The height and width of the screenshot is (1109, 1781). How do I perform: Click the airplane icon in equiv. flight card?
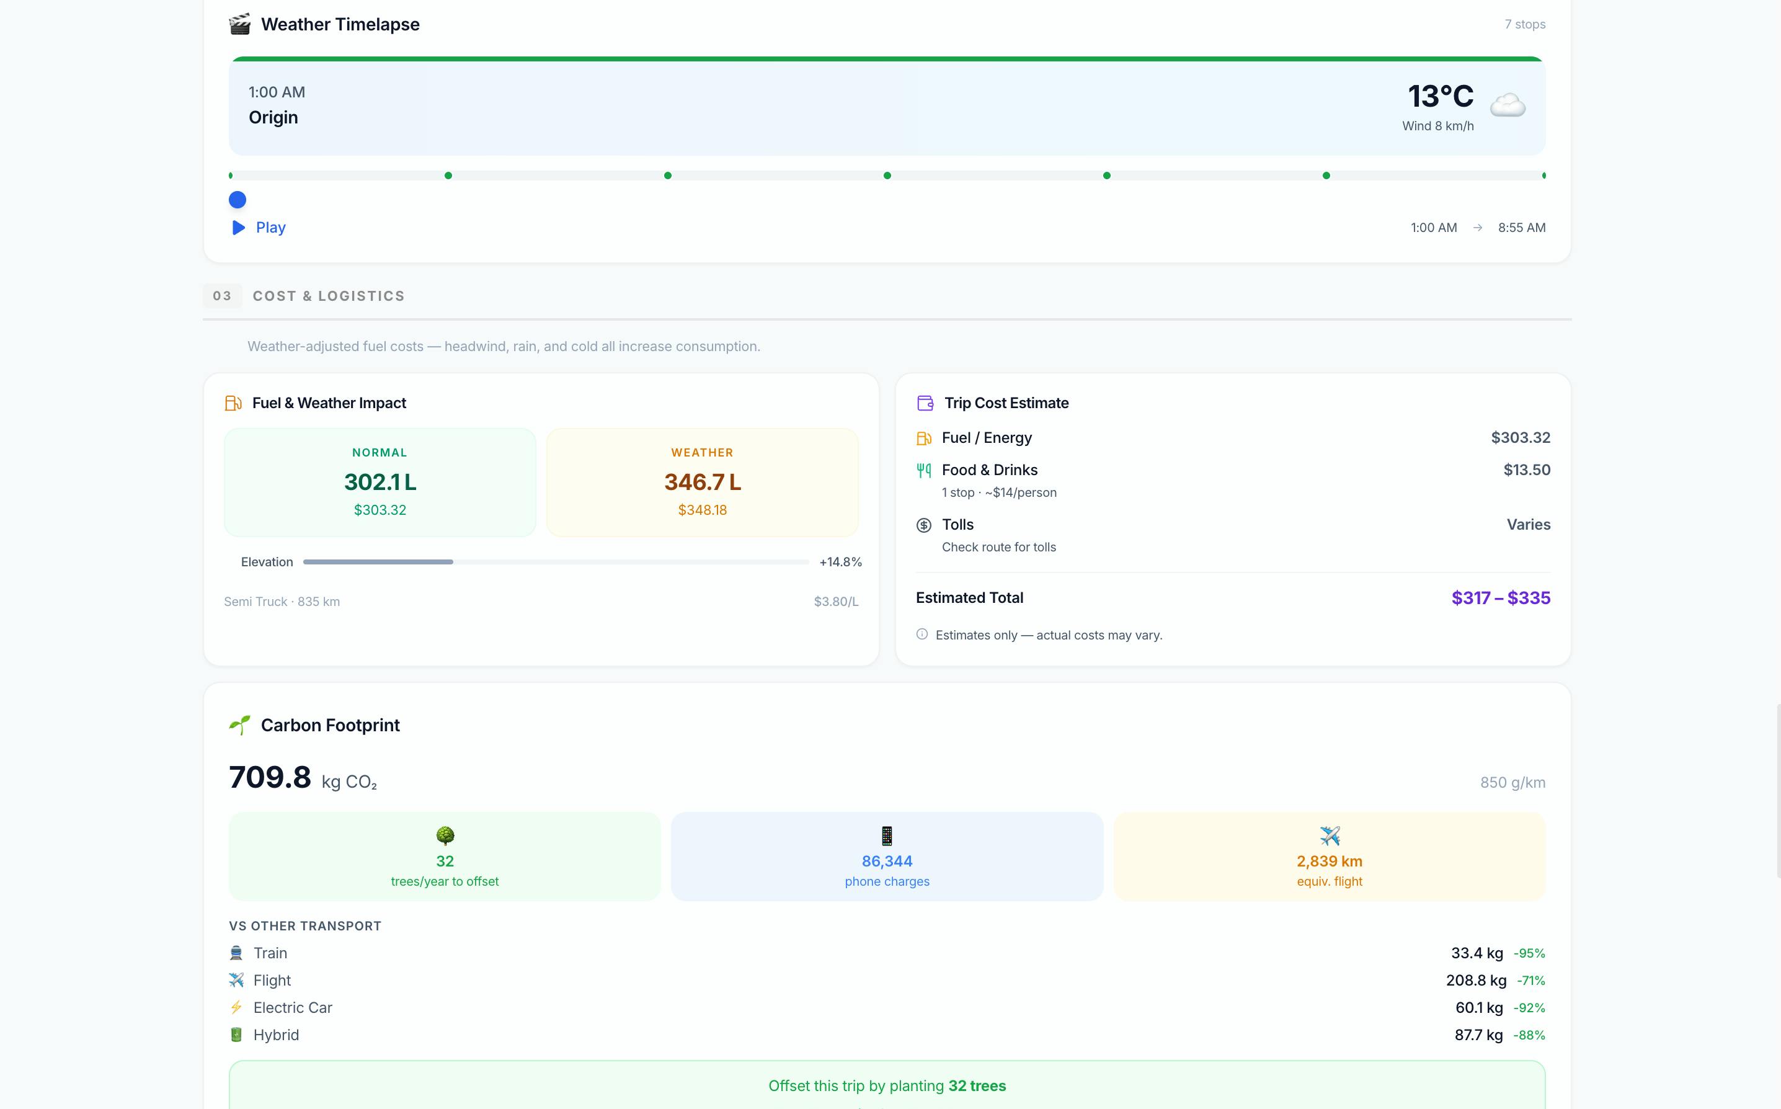click(x=1330, y=835)
